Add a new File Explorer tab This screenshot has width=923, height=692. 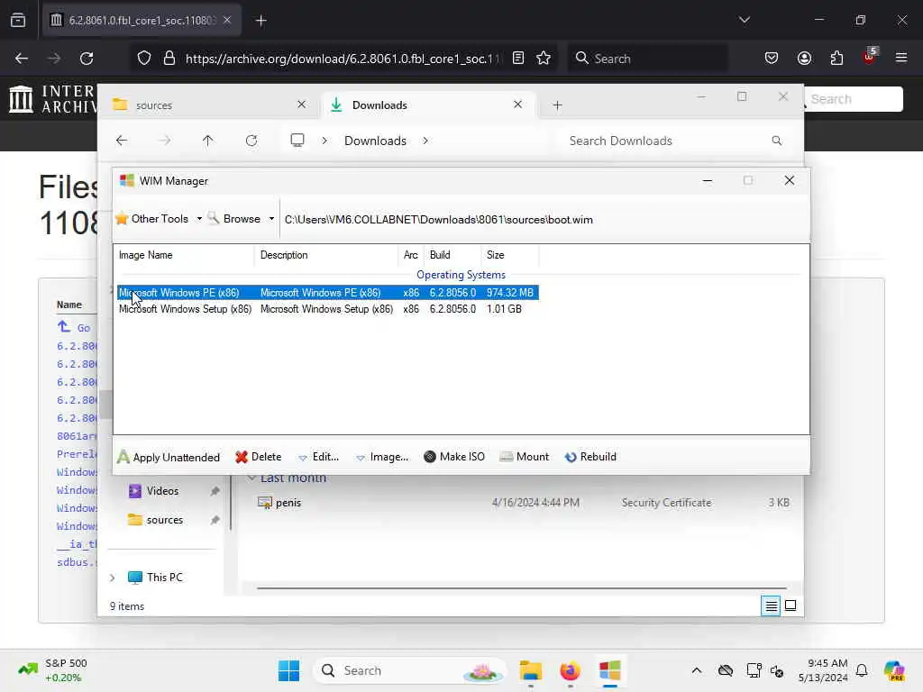(557, 105)
